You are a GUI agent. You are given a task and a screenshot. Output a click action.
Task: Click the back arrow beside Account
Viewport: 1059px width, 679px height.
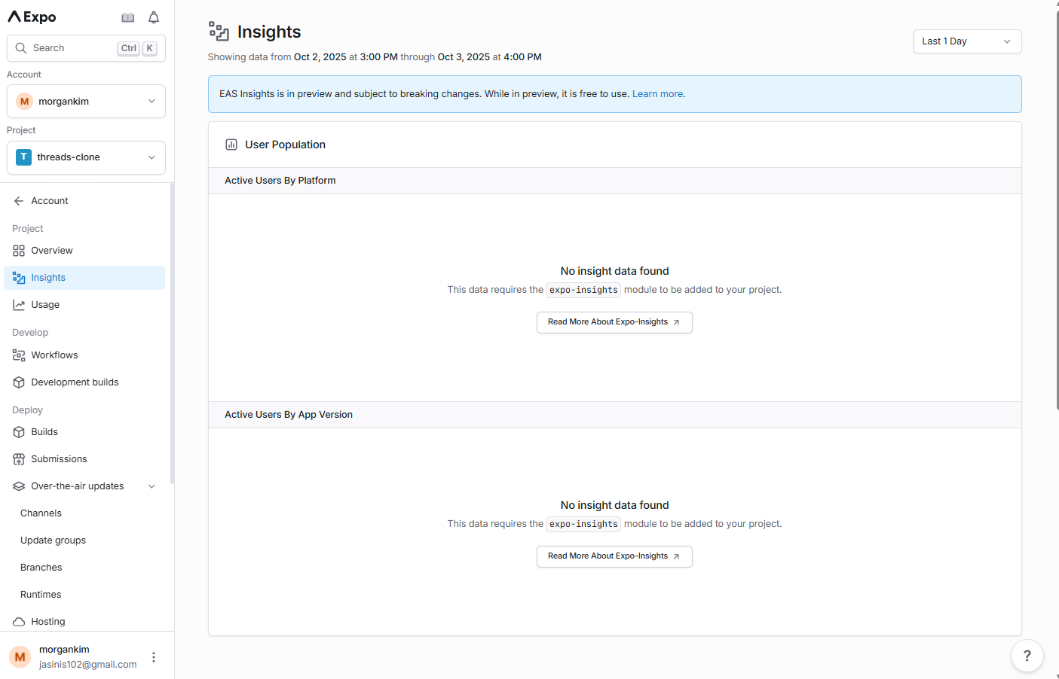(19, 201)
